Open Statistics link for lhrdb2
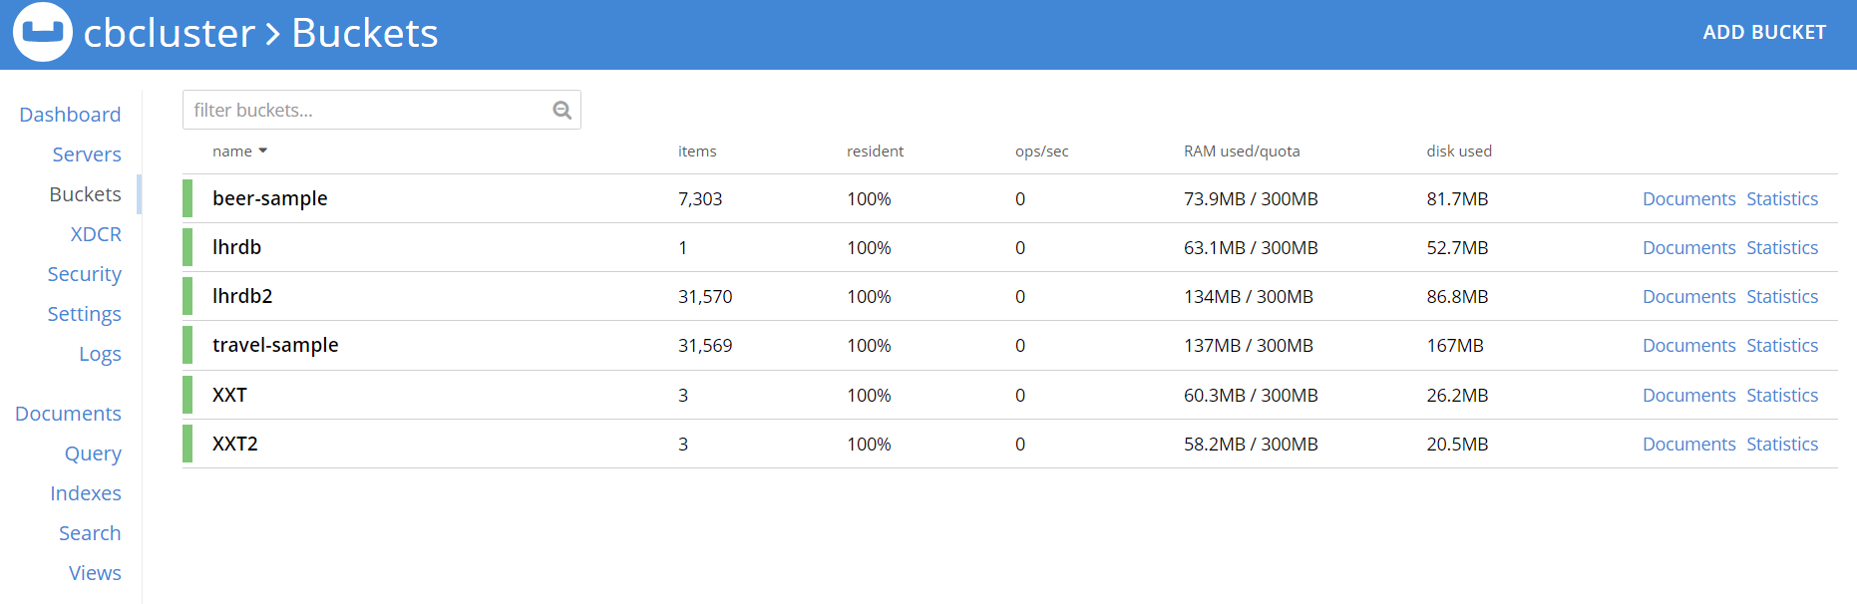Viewport: 1857px width, 604px height. [x=1782, y=296]
